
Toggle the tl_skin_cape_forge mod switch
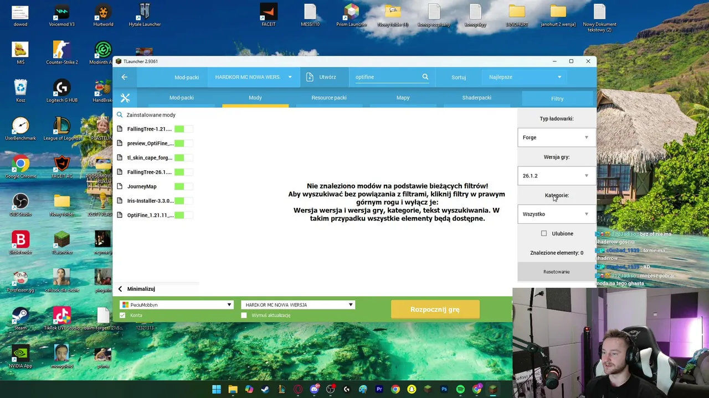pos(183,158)
